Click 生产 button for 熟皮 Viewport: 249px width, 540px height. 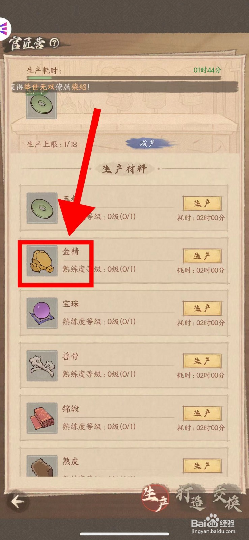(202, 466)
